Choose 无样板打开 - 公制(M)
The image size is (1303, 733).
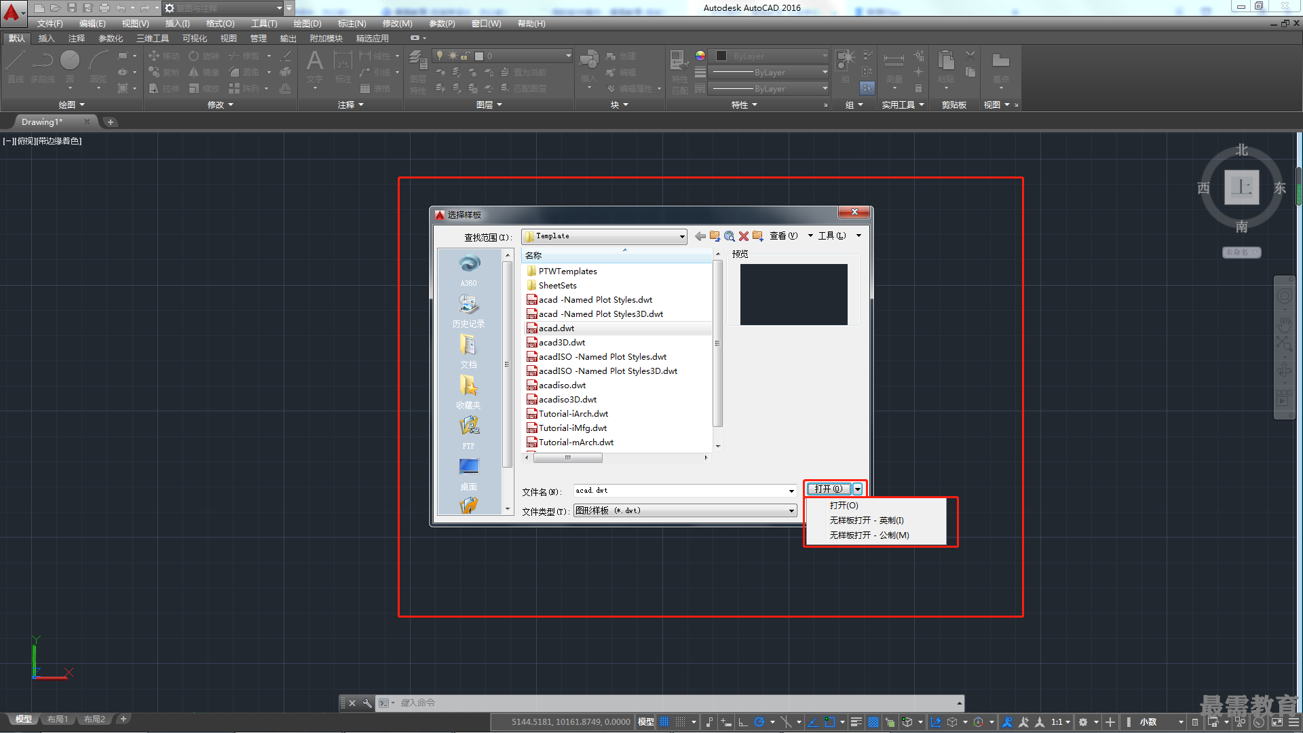869,535
